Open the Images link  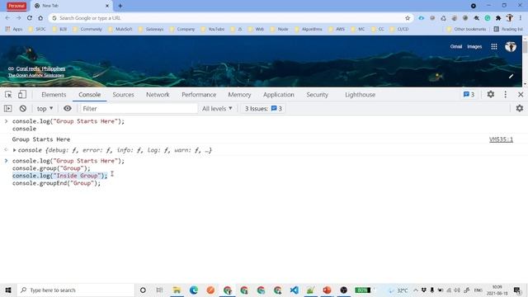474,46
